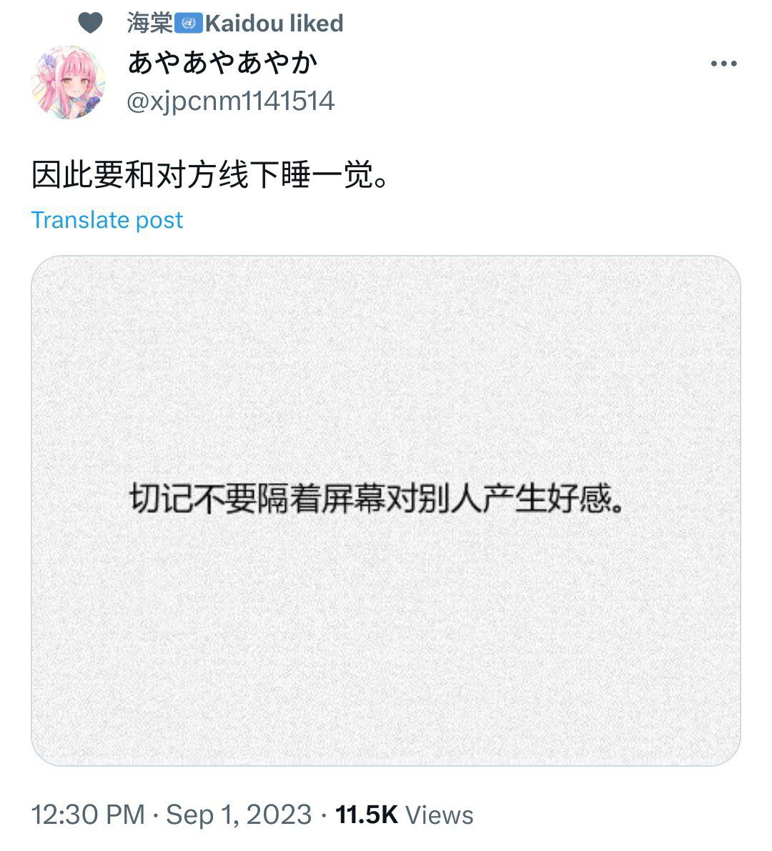
Task: Open the pink-haired anime avatar profile
Action: (x=69, y=82)
